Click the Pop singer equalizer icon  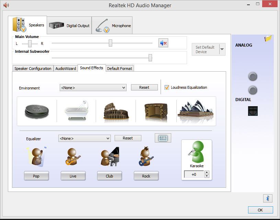click(37, 157)
